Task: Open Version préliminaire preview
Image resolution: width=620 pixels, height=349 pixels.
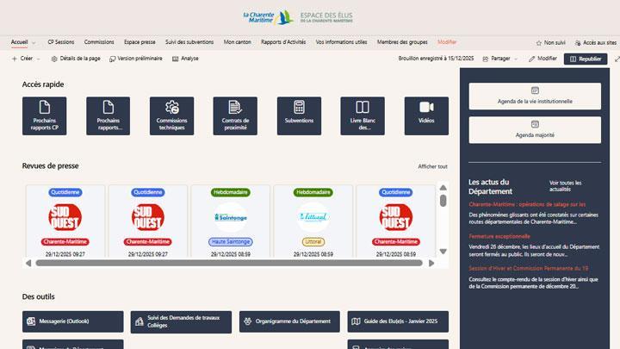Action: coord(136,59)
